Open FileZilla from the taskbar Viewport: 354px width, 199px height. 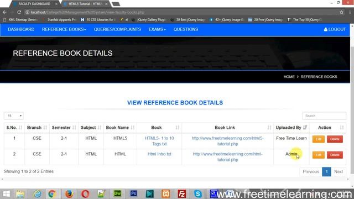point(182,194)
